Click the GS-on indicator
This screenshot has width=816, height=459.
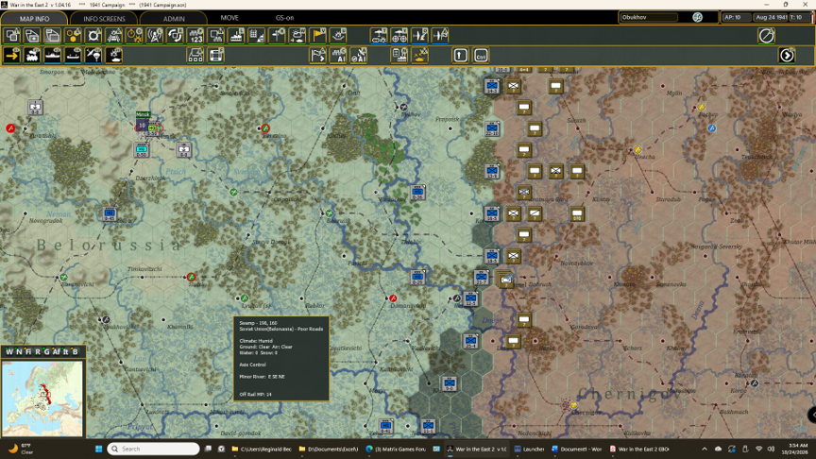point(284,18)
